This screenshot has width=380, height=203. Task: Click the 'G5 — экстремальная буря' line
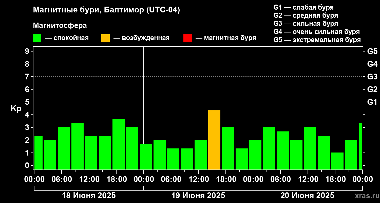pyautogui.click(x=317, y=40)
